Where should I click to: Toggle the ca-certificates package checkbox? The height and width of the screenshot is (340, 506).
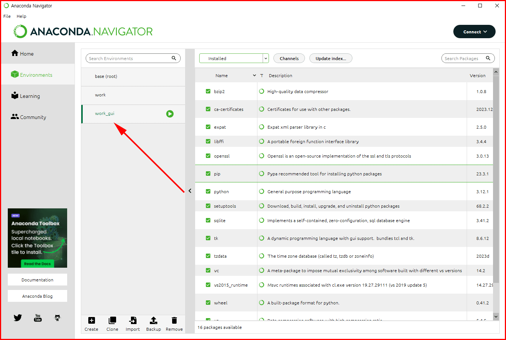(x=208, y=109)
